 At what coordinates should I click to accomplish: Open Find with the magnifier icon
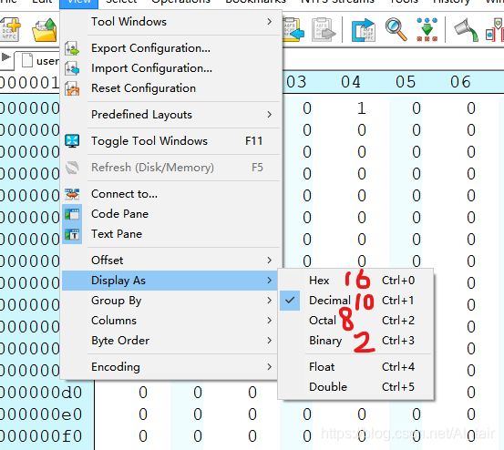[x=396, y=29]
